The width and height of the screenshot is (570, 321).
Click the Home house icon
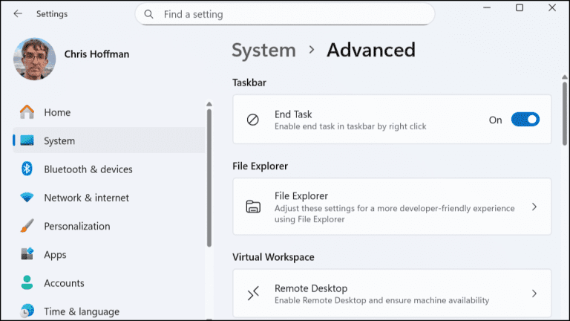[x=27, y=112]
